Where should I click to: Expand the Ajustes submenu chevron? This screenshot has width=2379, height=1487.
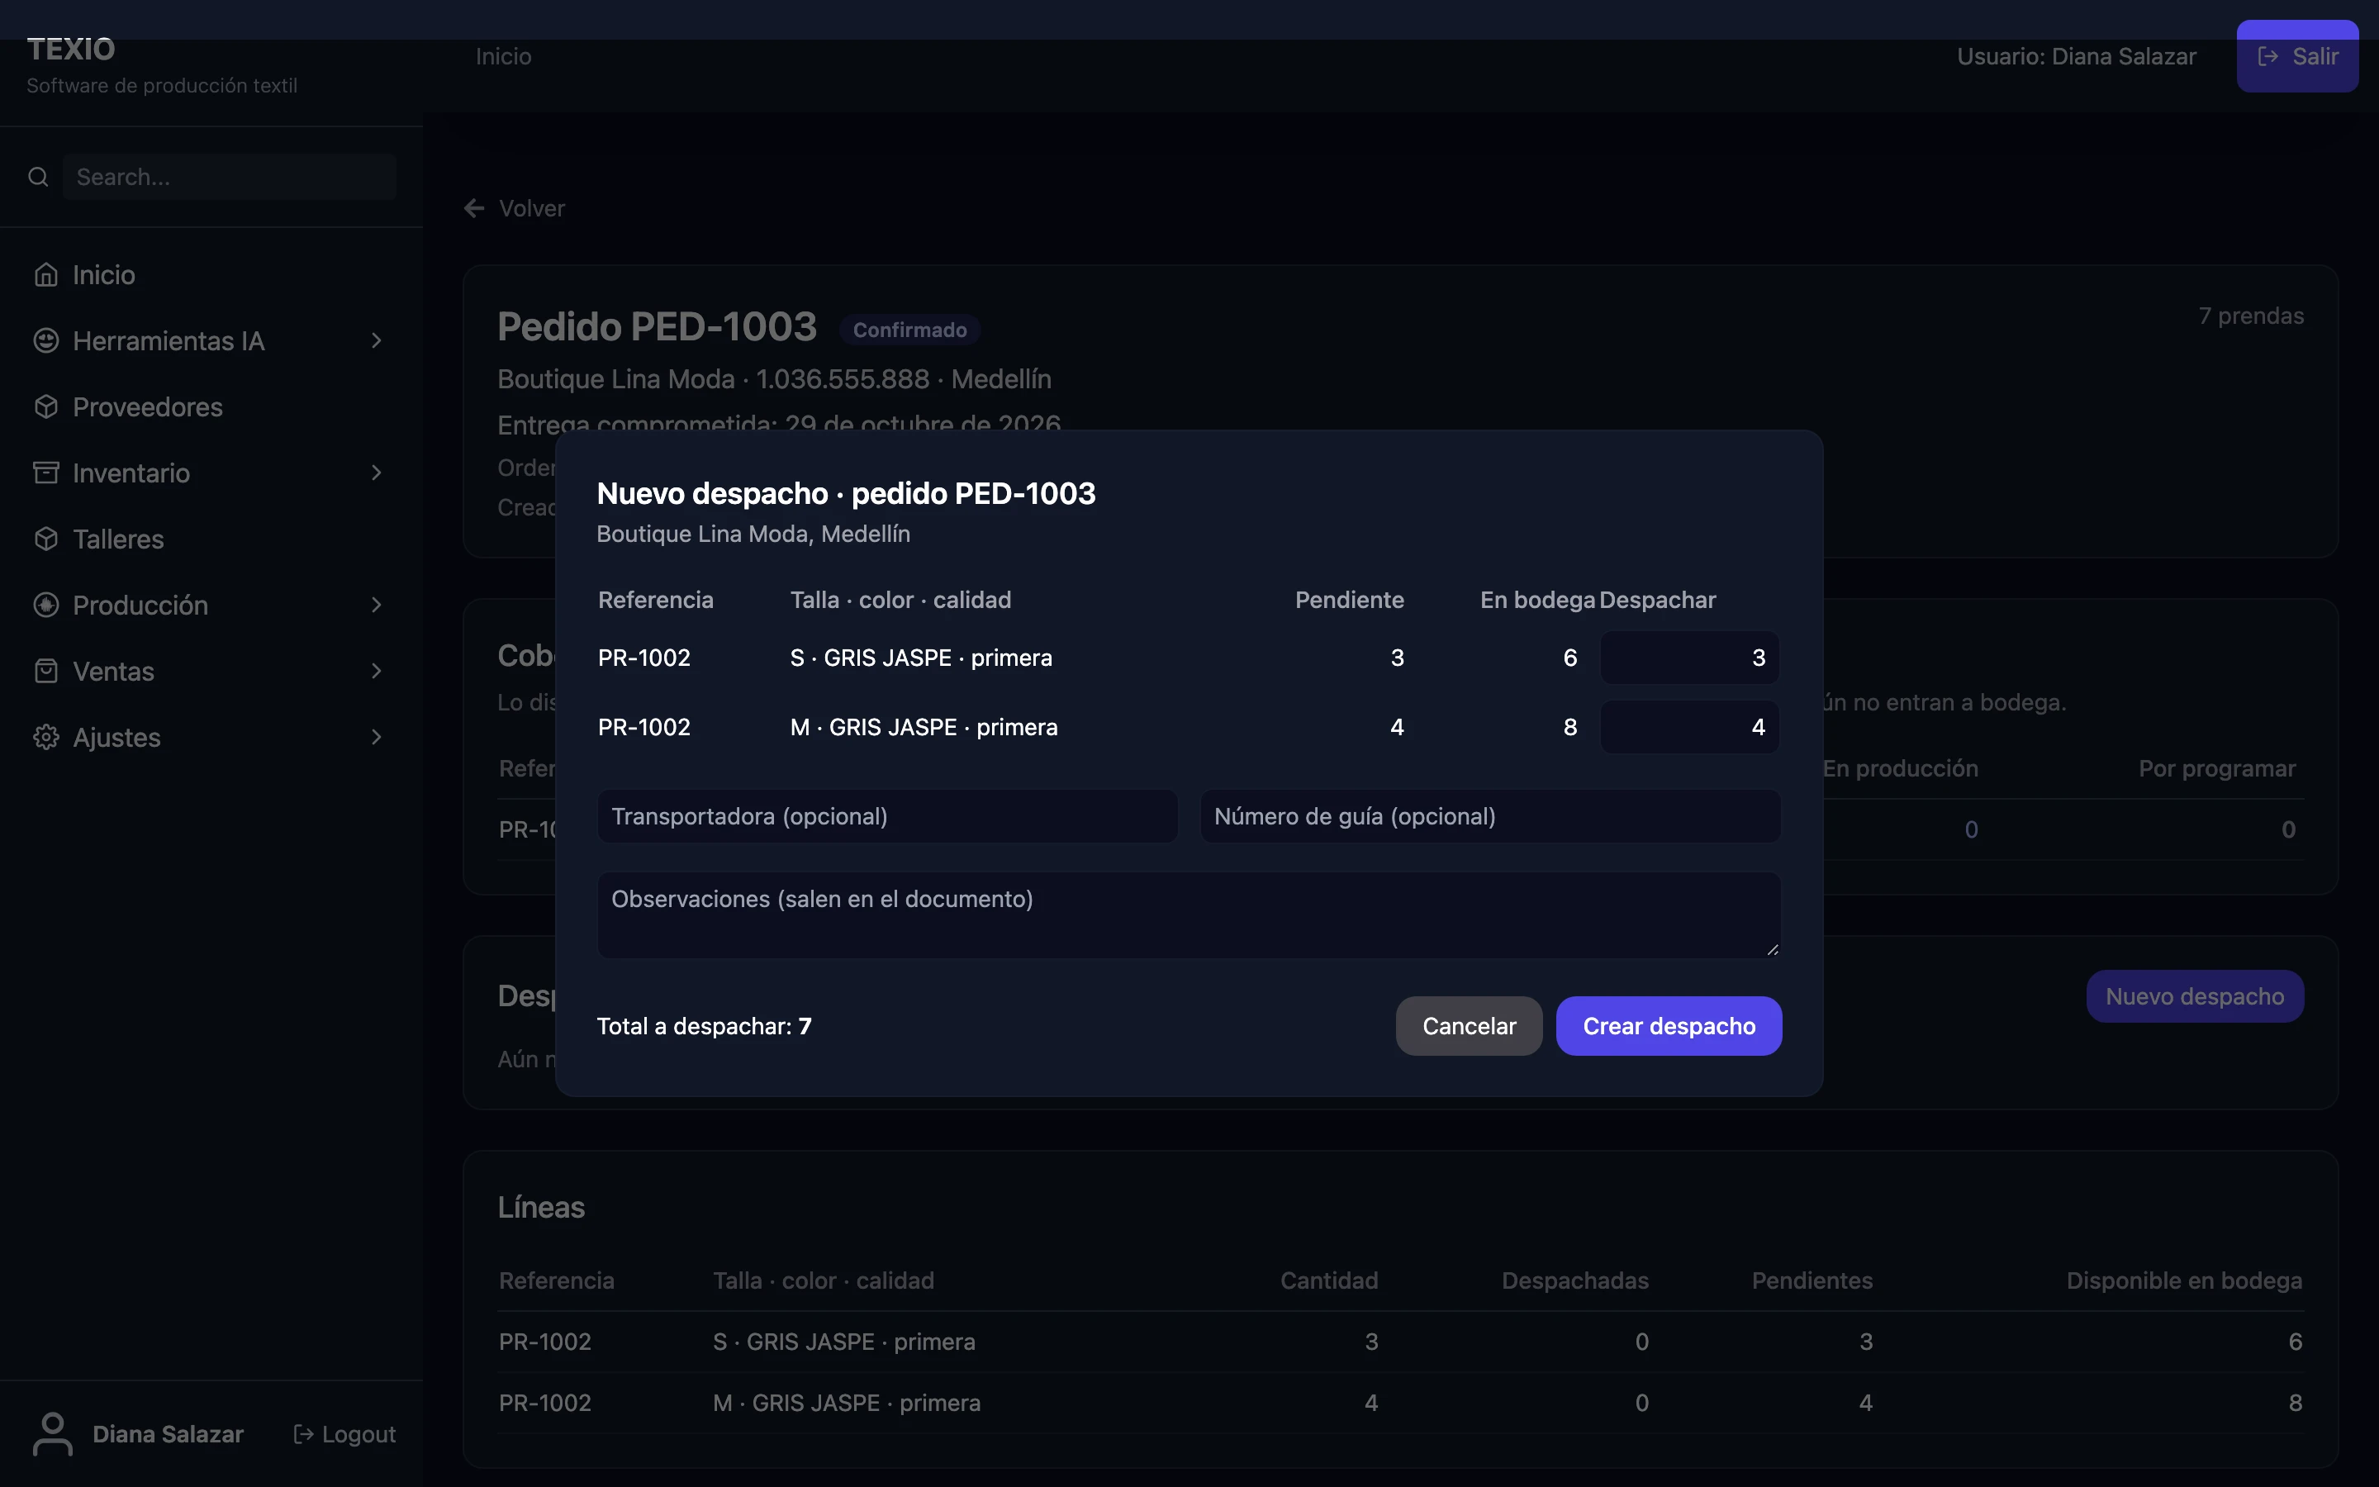(377, 737)
